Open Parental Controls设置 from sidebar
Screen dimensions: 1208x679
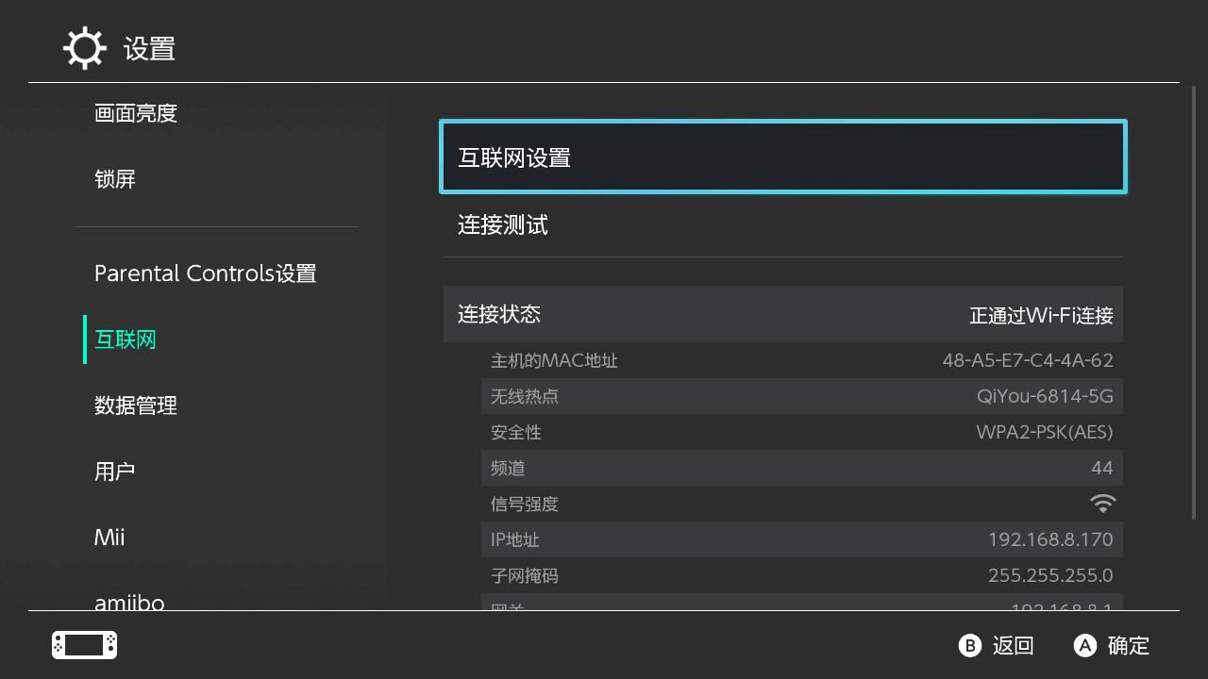point(205,273)
